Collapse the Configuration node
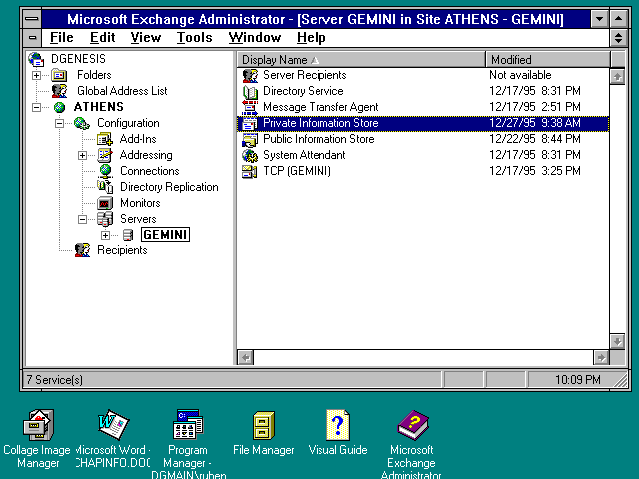The height and width of the screenshot is (479, 639). (x=59, y=123)
